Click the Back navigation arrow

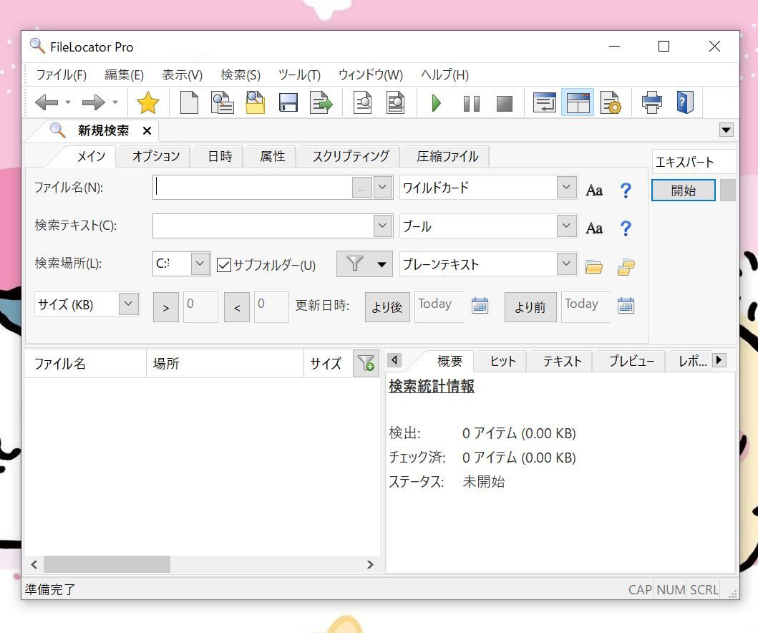[x=47, y=102]
